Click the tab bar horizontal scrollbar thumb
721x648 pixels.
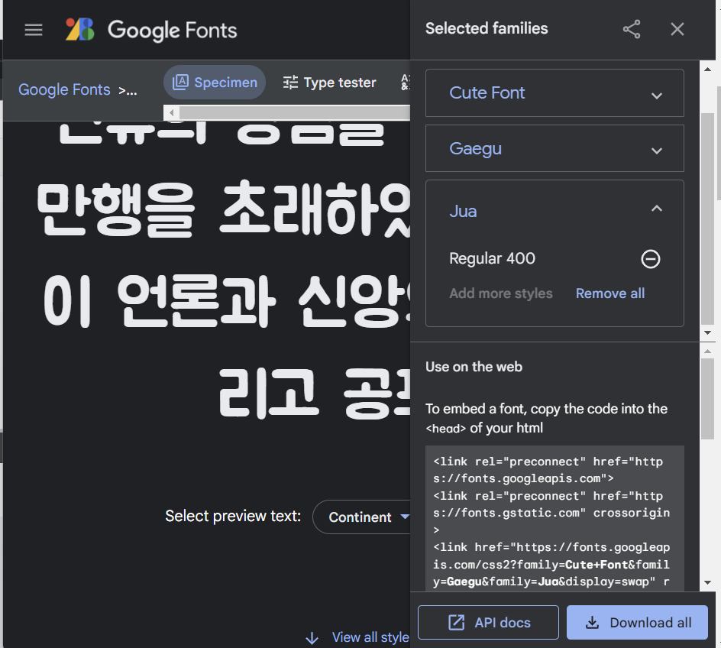[294, 112]
